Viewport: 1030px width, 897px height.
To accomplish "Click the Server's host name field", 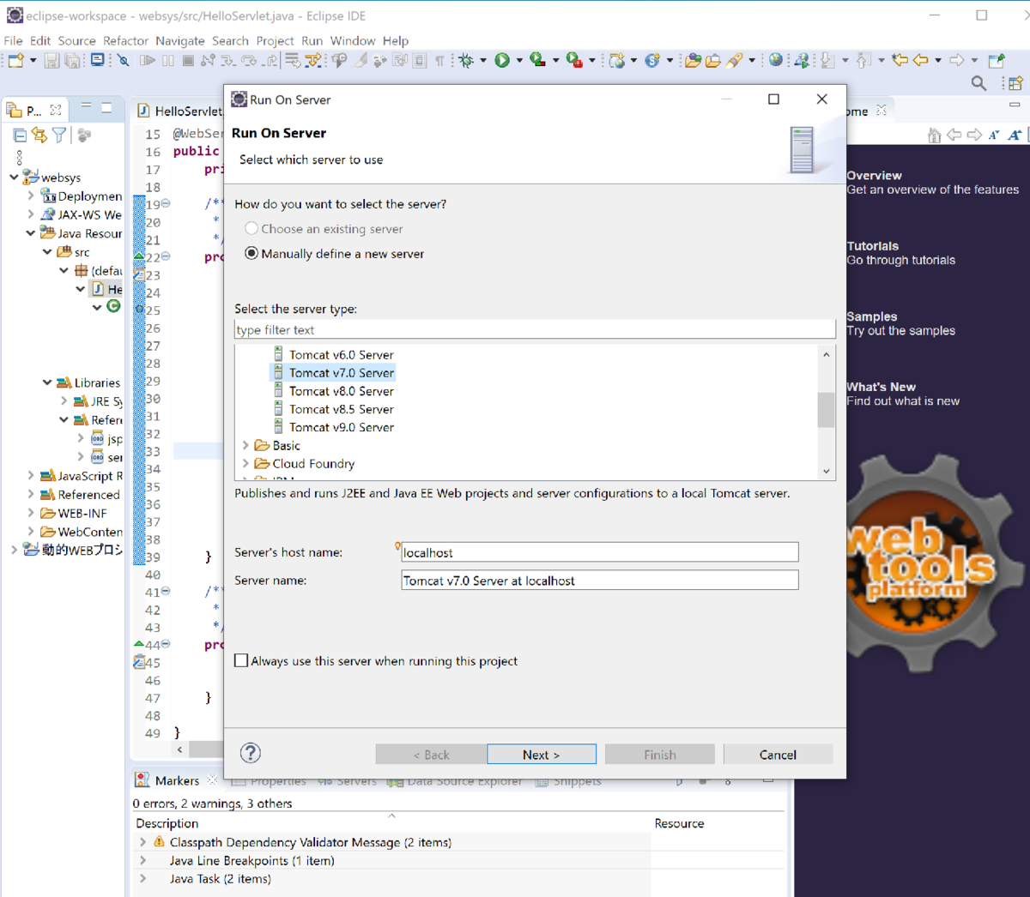I will coord(600,552).
